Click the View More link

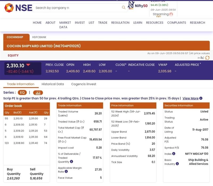pyautogui.click(x=190, y=98)
